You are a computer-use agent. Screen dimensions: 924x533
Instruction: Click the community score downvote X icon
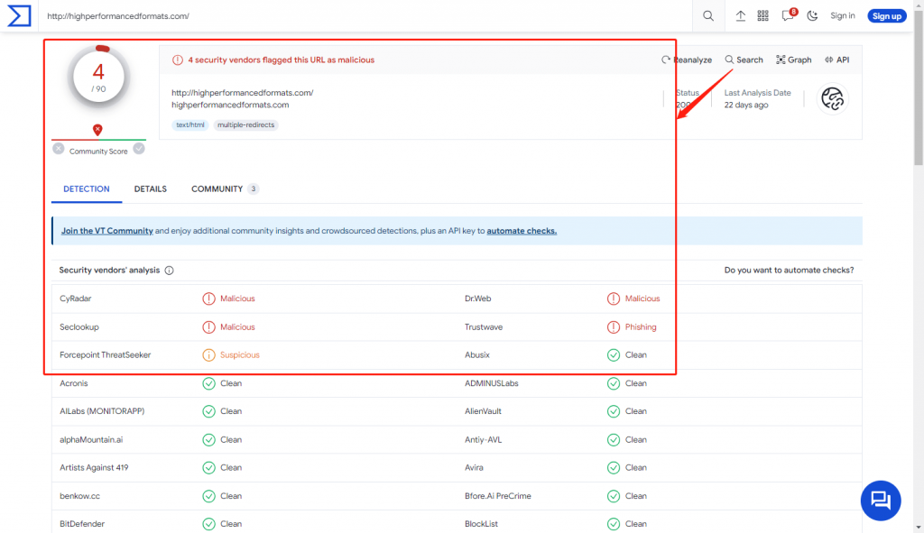59,149
